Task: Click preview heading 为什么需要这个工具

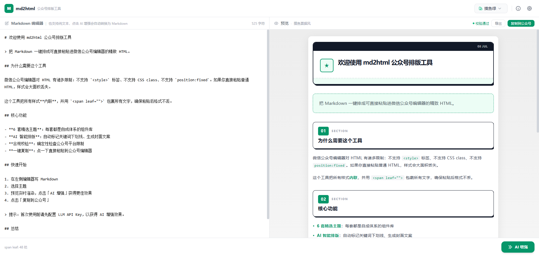Action: (340, 141)
